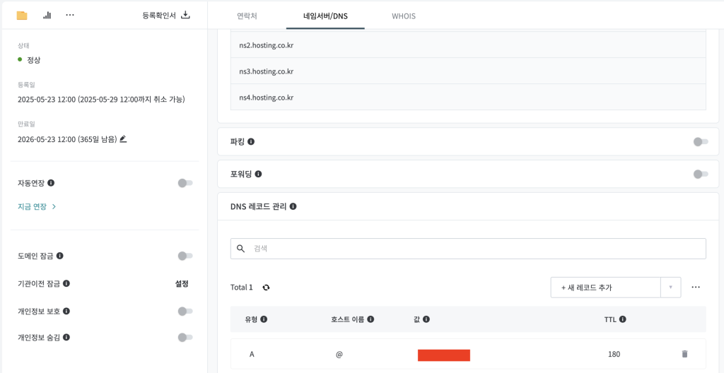The image size is (724, 373).
Task: Refresh the DNS record list
Action: tap(266, 287)
